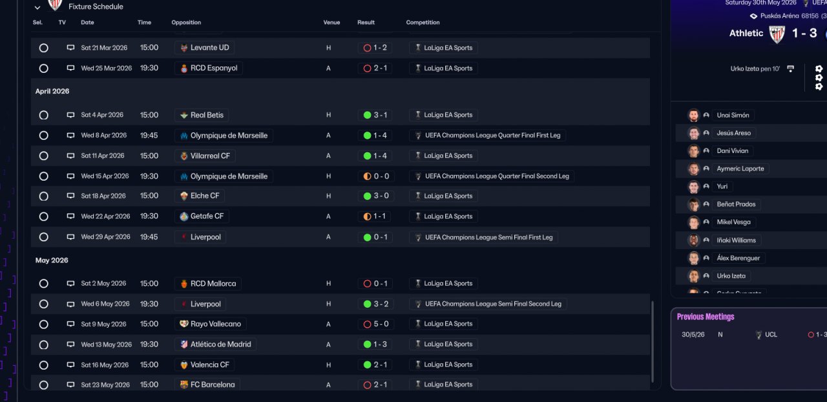The image size is (827, 402).
Task: Open the 3-0 result against Elche CF
Action: pos(375,196)
